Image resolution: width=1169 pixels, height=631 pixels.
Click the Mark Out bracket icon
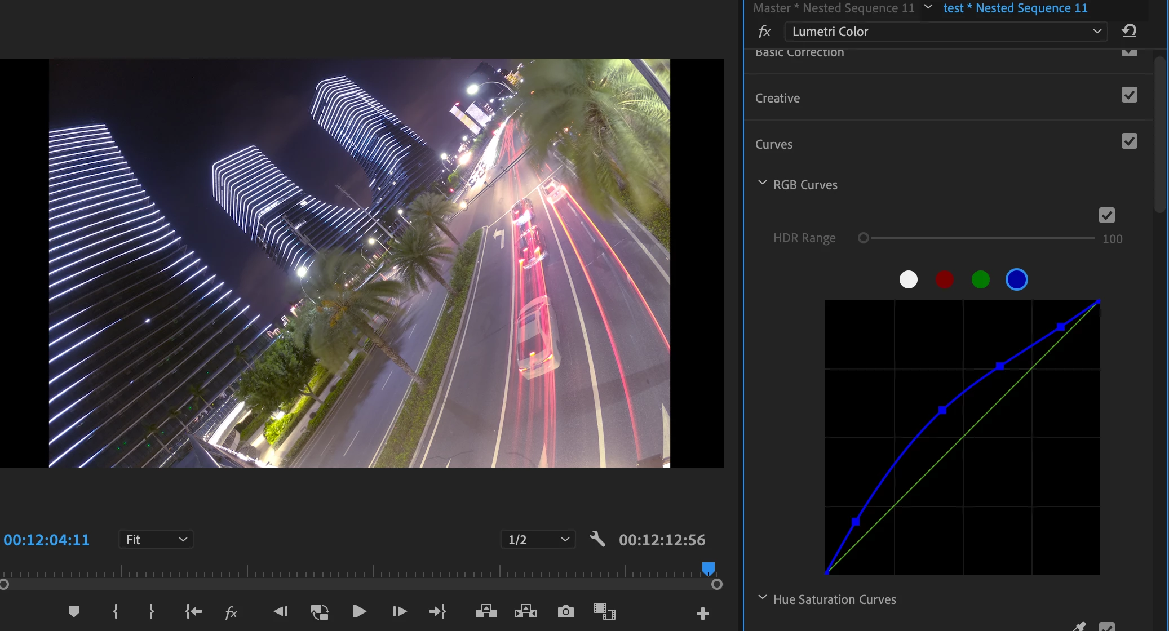(151, 612)
